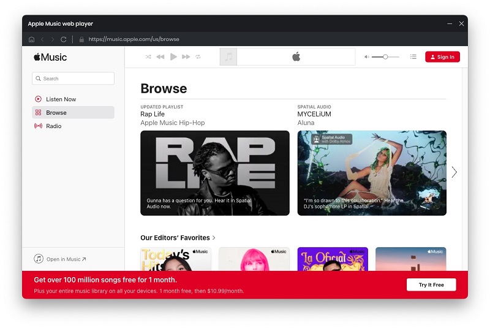Open the Apple Music Hip-Hop link
Viewport: 490px width, 328px height.
173,123
